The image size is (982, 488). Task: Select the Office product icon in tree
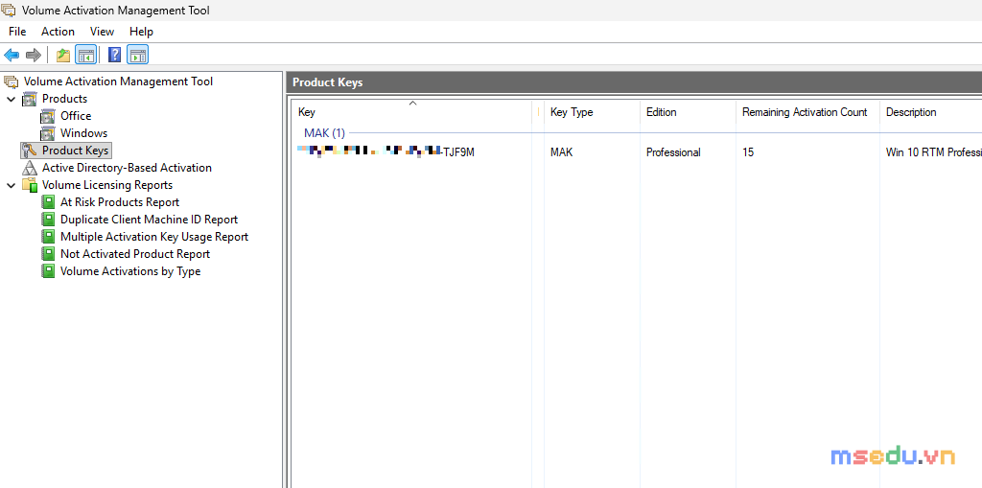pos(48,116)
